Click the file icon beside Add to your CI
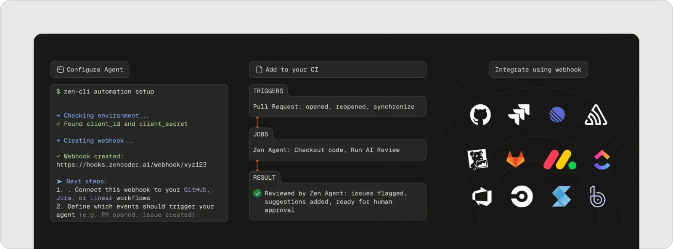This screenshot has width=673, height=249. [x=259, y=70]
